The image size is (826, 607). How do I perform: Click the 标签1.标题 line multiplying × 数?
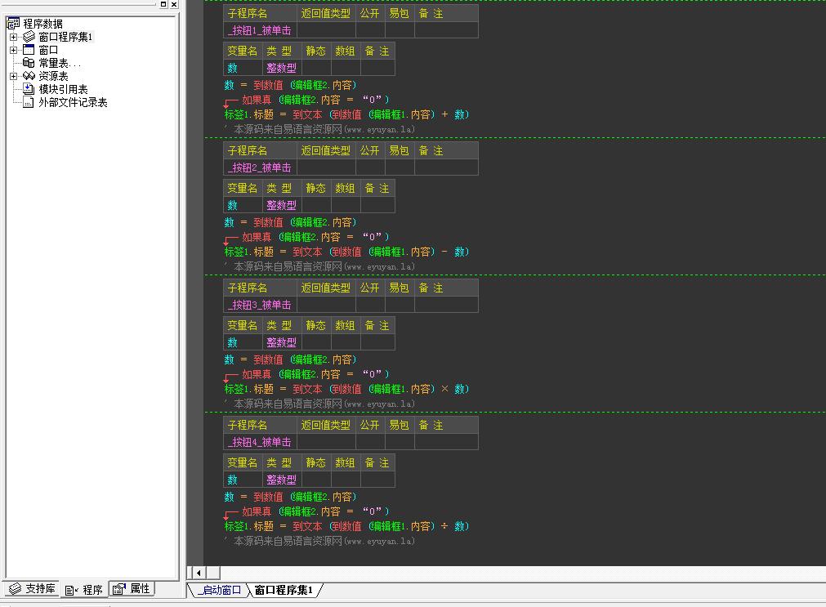click(x=346, y=389)
